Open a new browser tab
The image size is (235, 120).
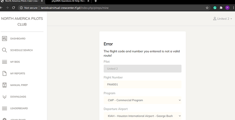coord(96,1)
